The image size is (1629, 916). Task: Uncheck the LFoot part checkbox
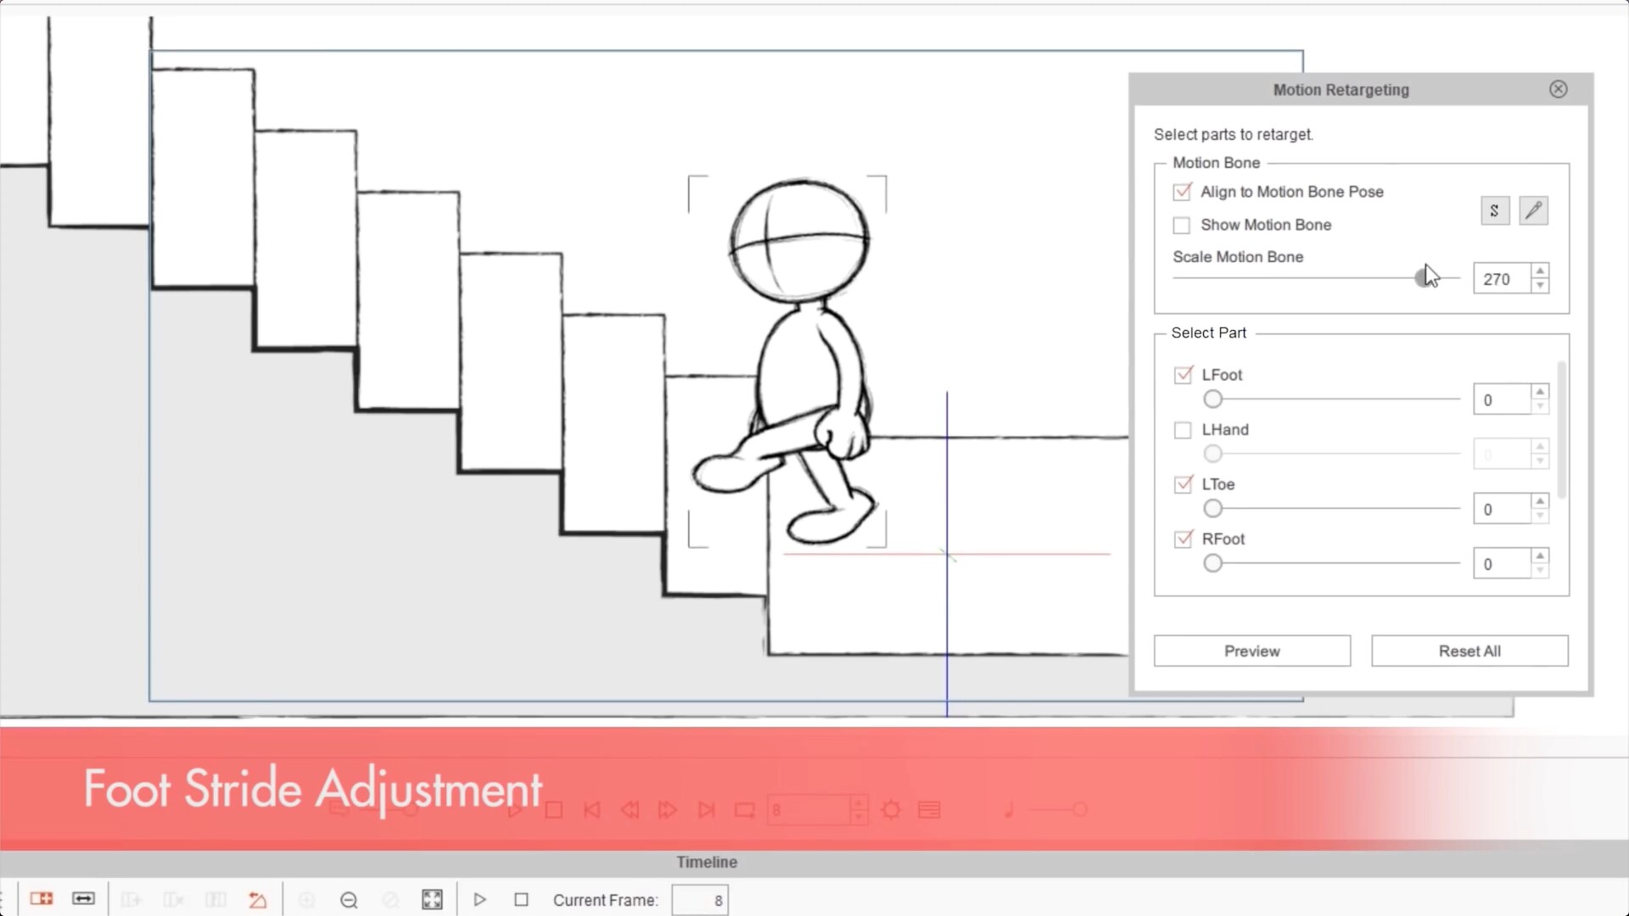(1183, 375)
